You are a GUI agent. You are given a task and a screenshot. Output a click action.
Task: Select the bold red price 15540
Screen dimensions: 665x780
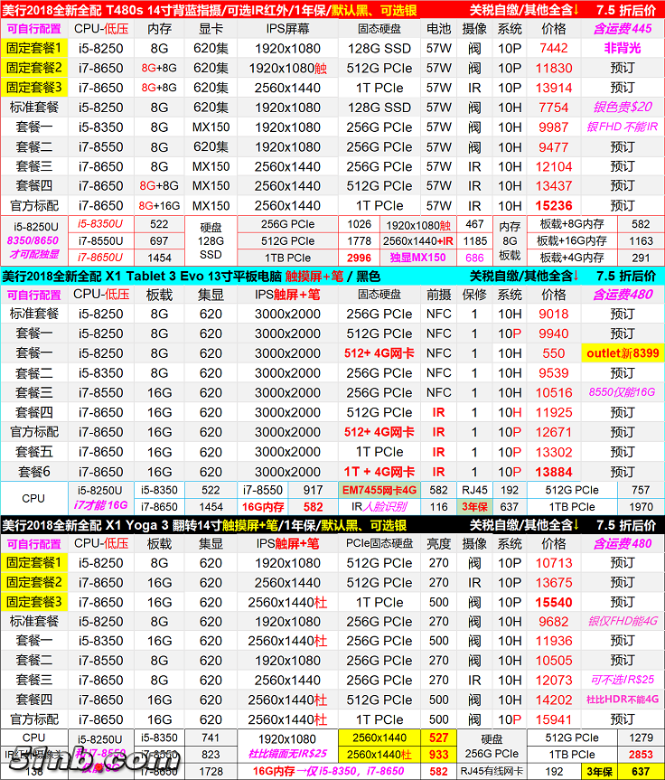pos(554,602)
